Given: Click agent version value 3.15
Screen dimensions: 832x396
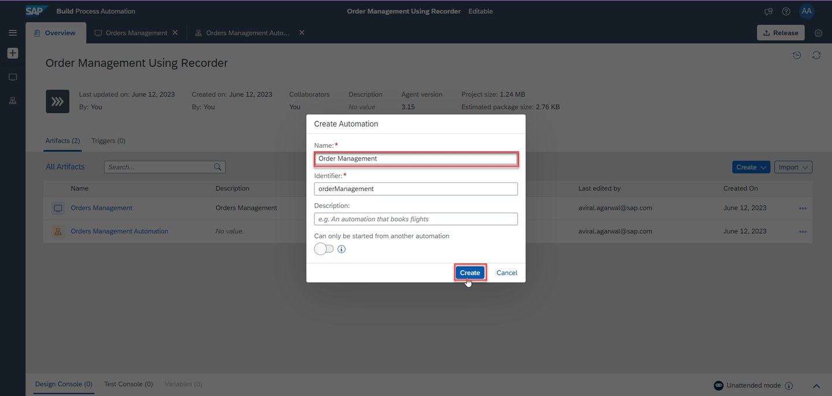Looking at the screenshot, I should pyautogui.click(x=408, y=107).
